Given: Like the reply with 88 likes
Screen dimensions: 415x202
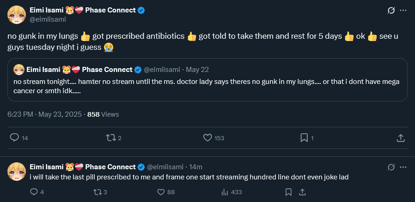Looking at the screenshot, I should click(x=161, y=192).
